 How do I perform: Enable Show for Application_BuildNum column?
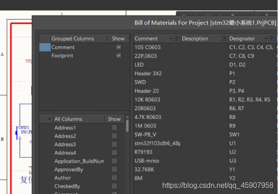pos(114,161)
